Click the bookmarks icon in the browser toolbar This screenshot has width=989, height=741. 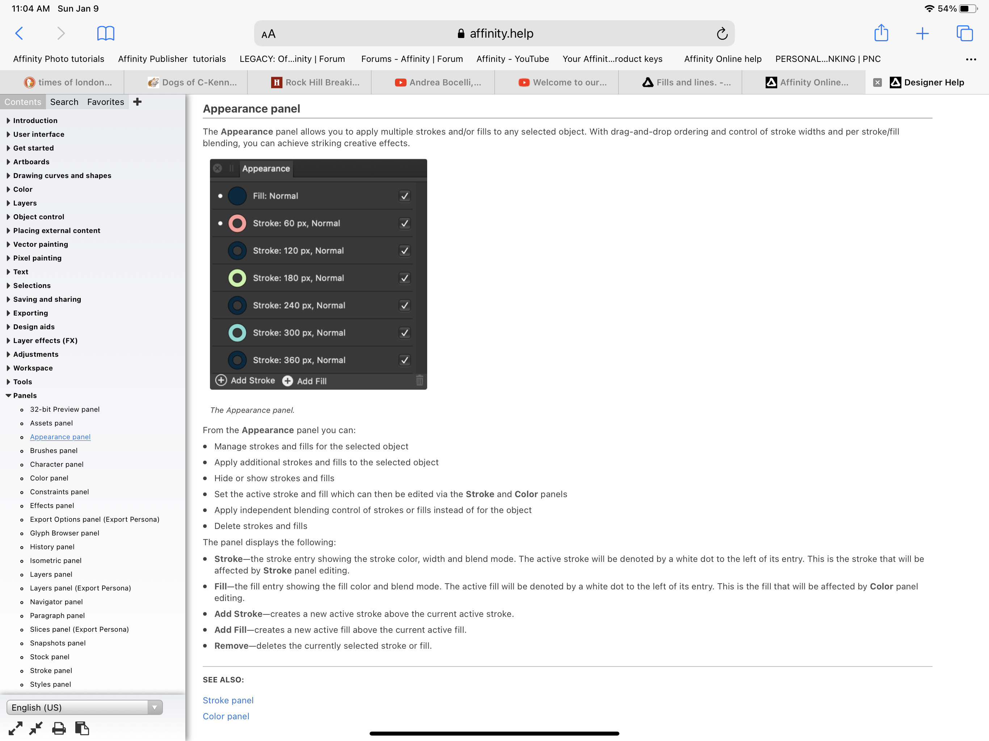pyautogui.click(x=105, y=33)
